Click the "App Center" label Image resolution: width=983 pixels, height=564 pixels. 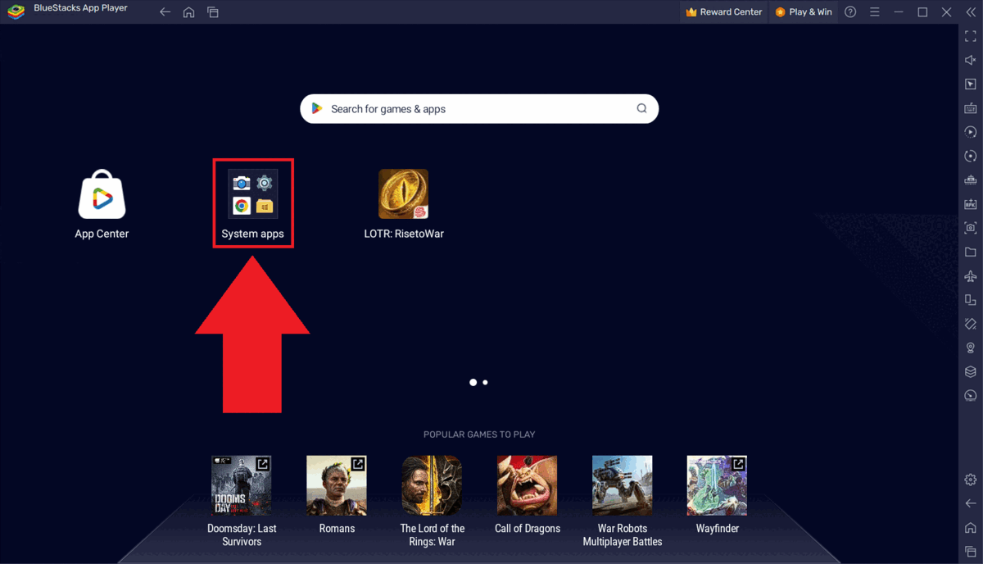tap(102, 234)
